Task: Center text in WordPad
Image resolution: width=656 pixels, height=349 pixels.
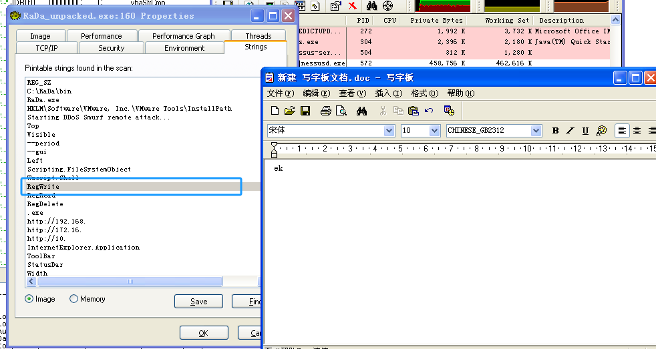Action: coord(637,130)
